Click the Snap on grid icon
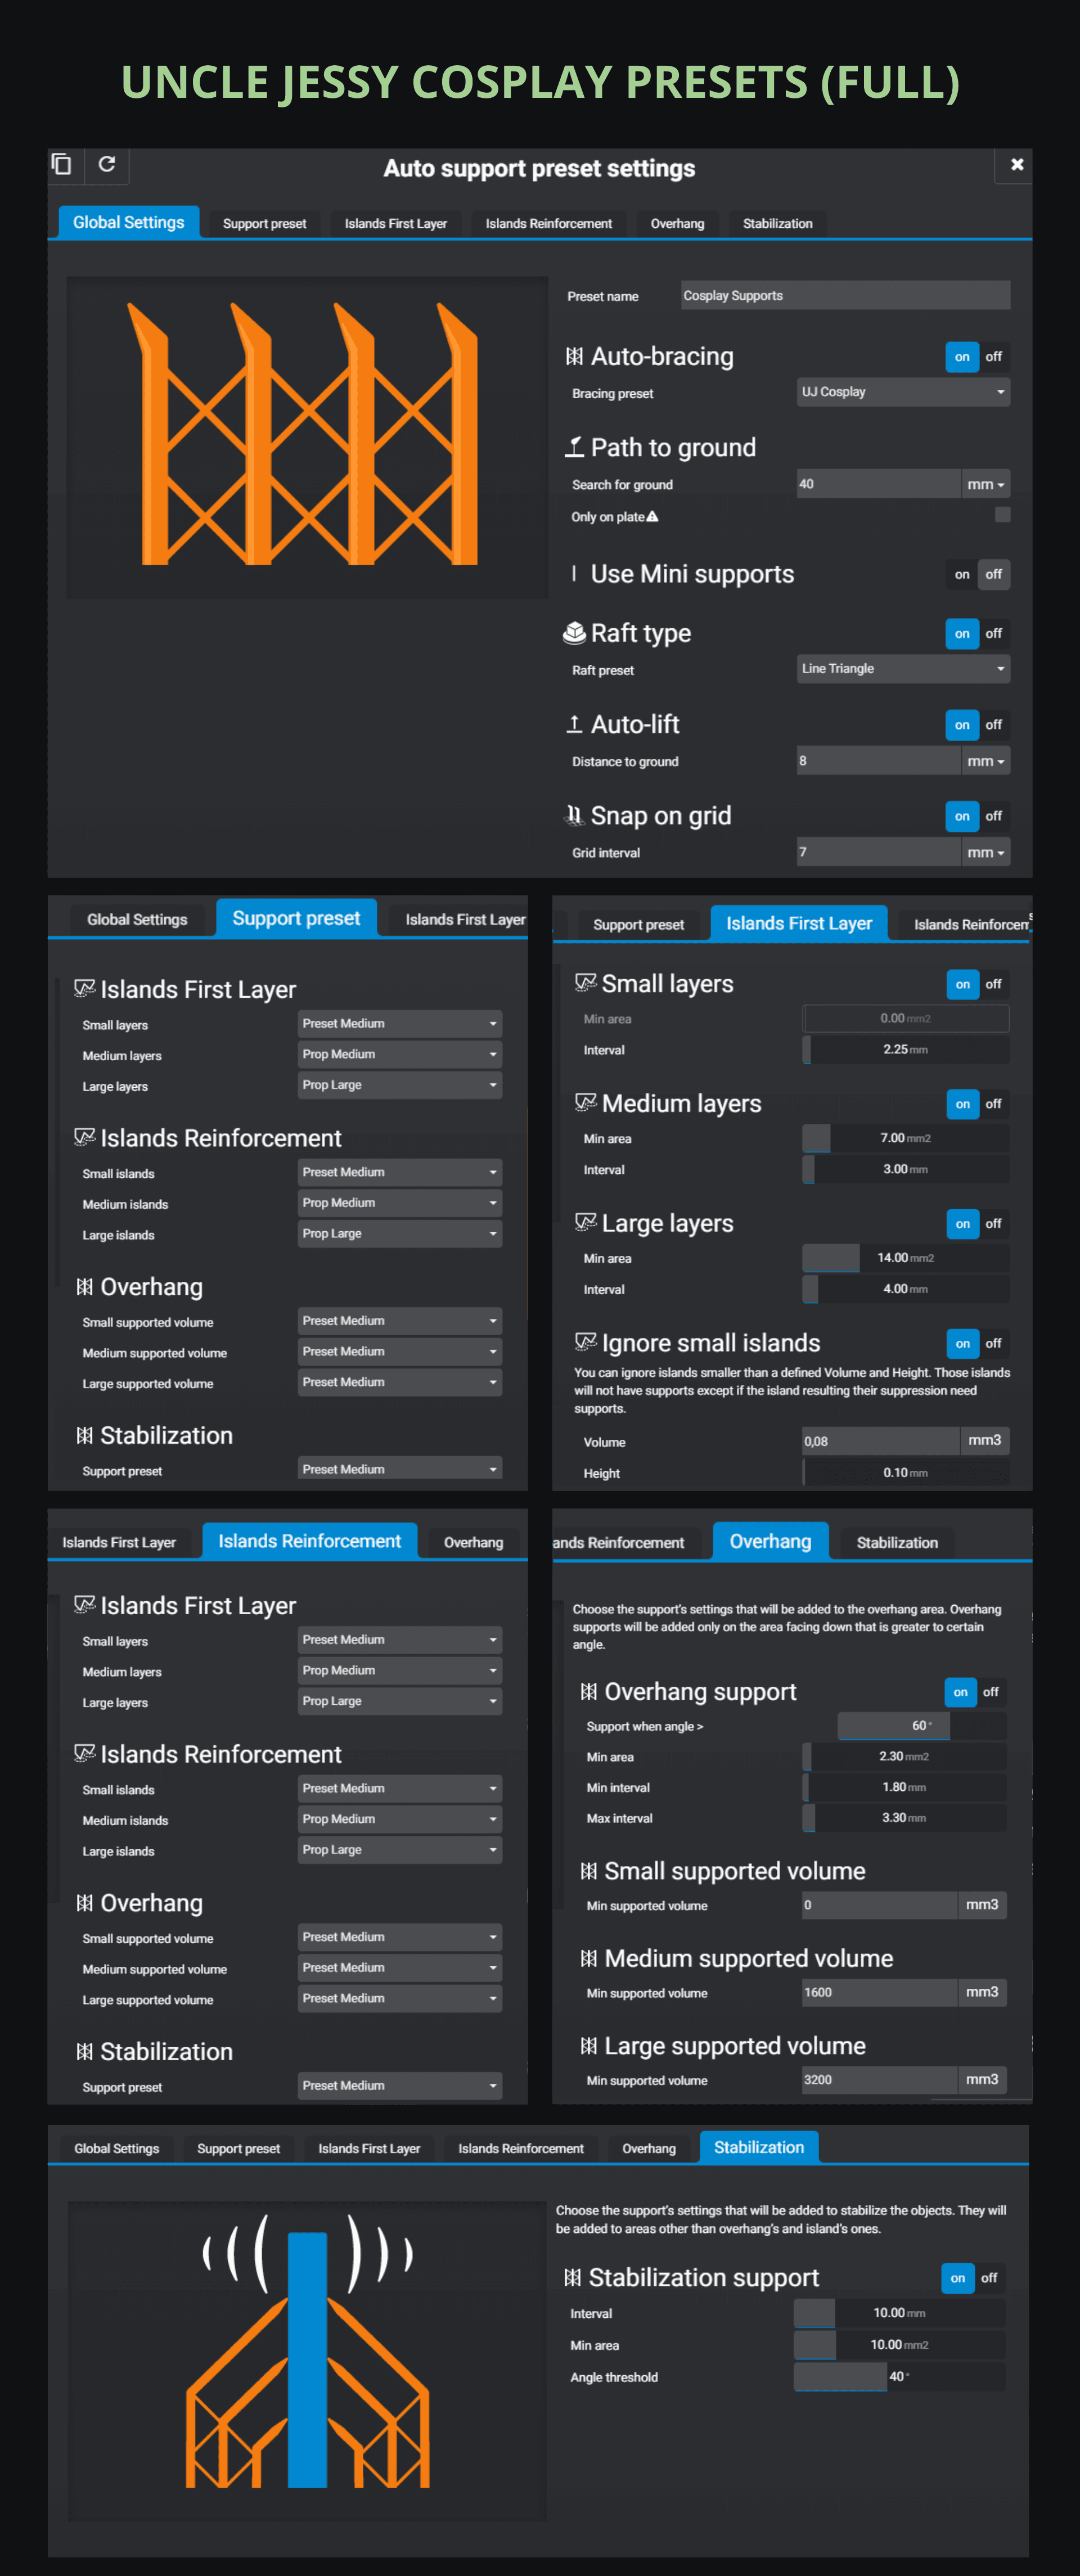This screenshot has height=2576, width=1080. point(574,815)
